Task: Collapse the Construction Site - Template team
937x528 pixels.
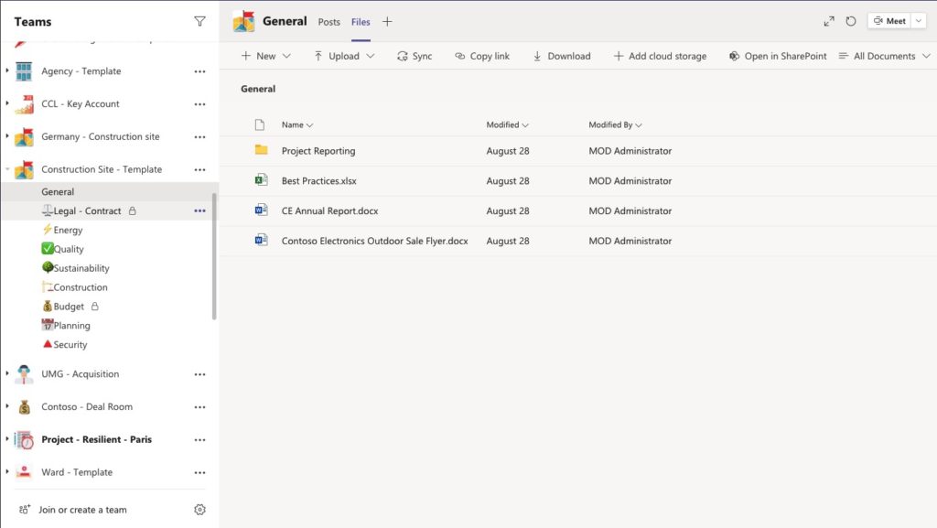Action: (7, 169)
